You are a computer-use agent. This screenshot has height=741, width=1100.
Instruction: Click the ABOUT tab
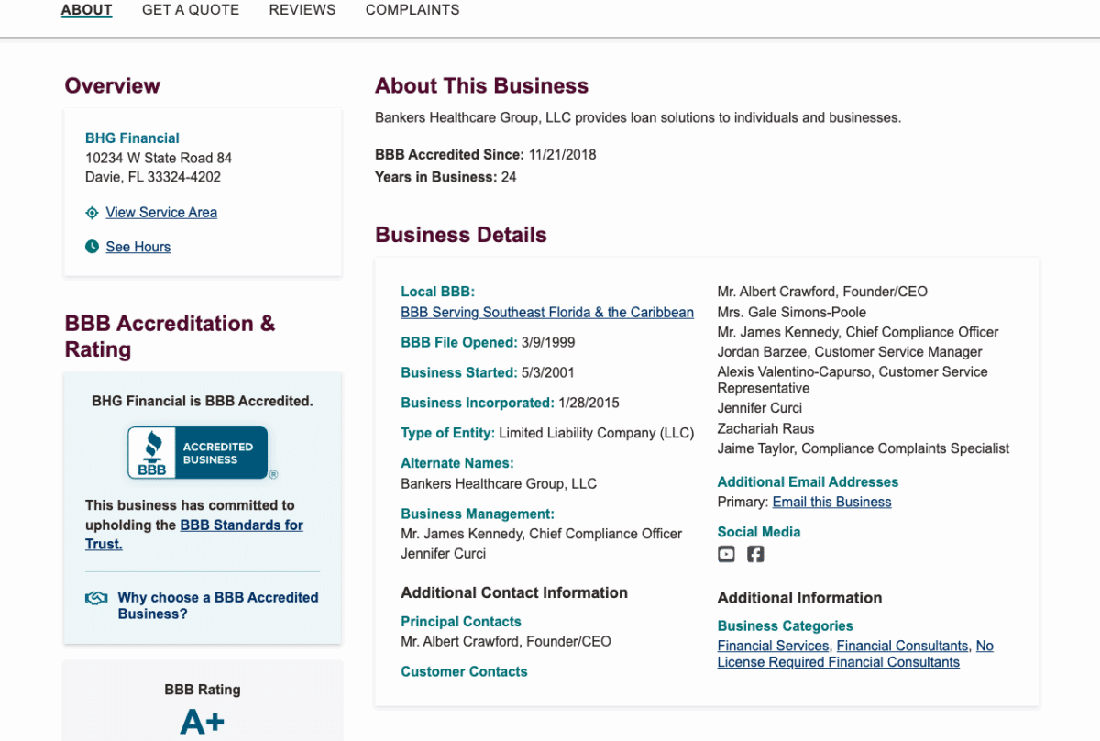pos(86,9)
